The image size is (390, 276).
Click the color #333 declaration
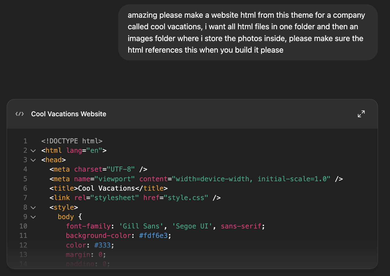point(90,245)
